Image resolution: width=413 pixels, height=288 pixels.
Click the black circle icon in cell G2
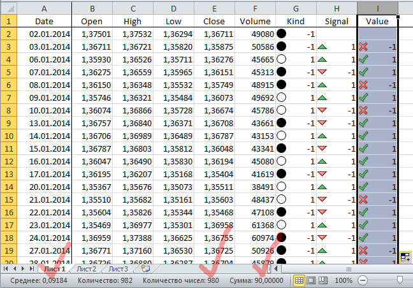(281, 34)
